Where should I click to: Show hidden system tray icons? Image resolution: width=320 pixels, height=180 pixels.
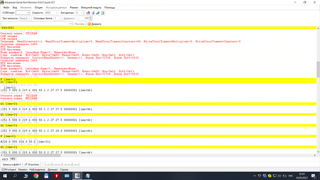pyautogui.click(x=255, y=176)
